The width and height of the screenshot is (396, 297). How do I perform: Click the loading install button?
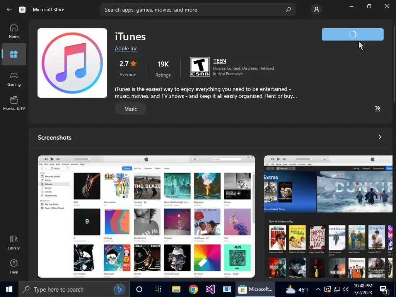(x=353, y=34)
